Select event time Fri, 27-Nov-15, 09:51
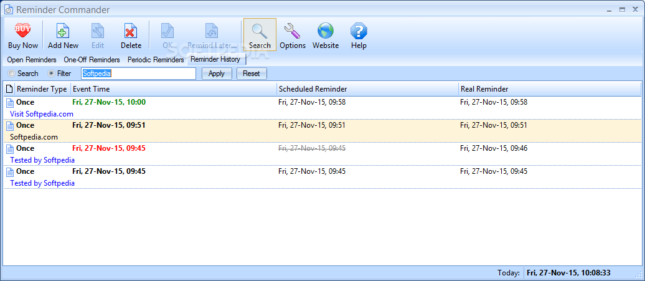The image size is (645, 281). (x=109, y=125)
